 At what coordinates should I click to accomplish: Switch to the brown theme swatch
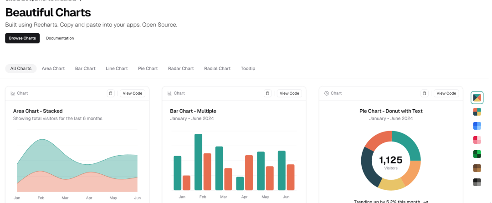click(x=477, y=168)
